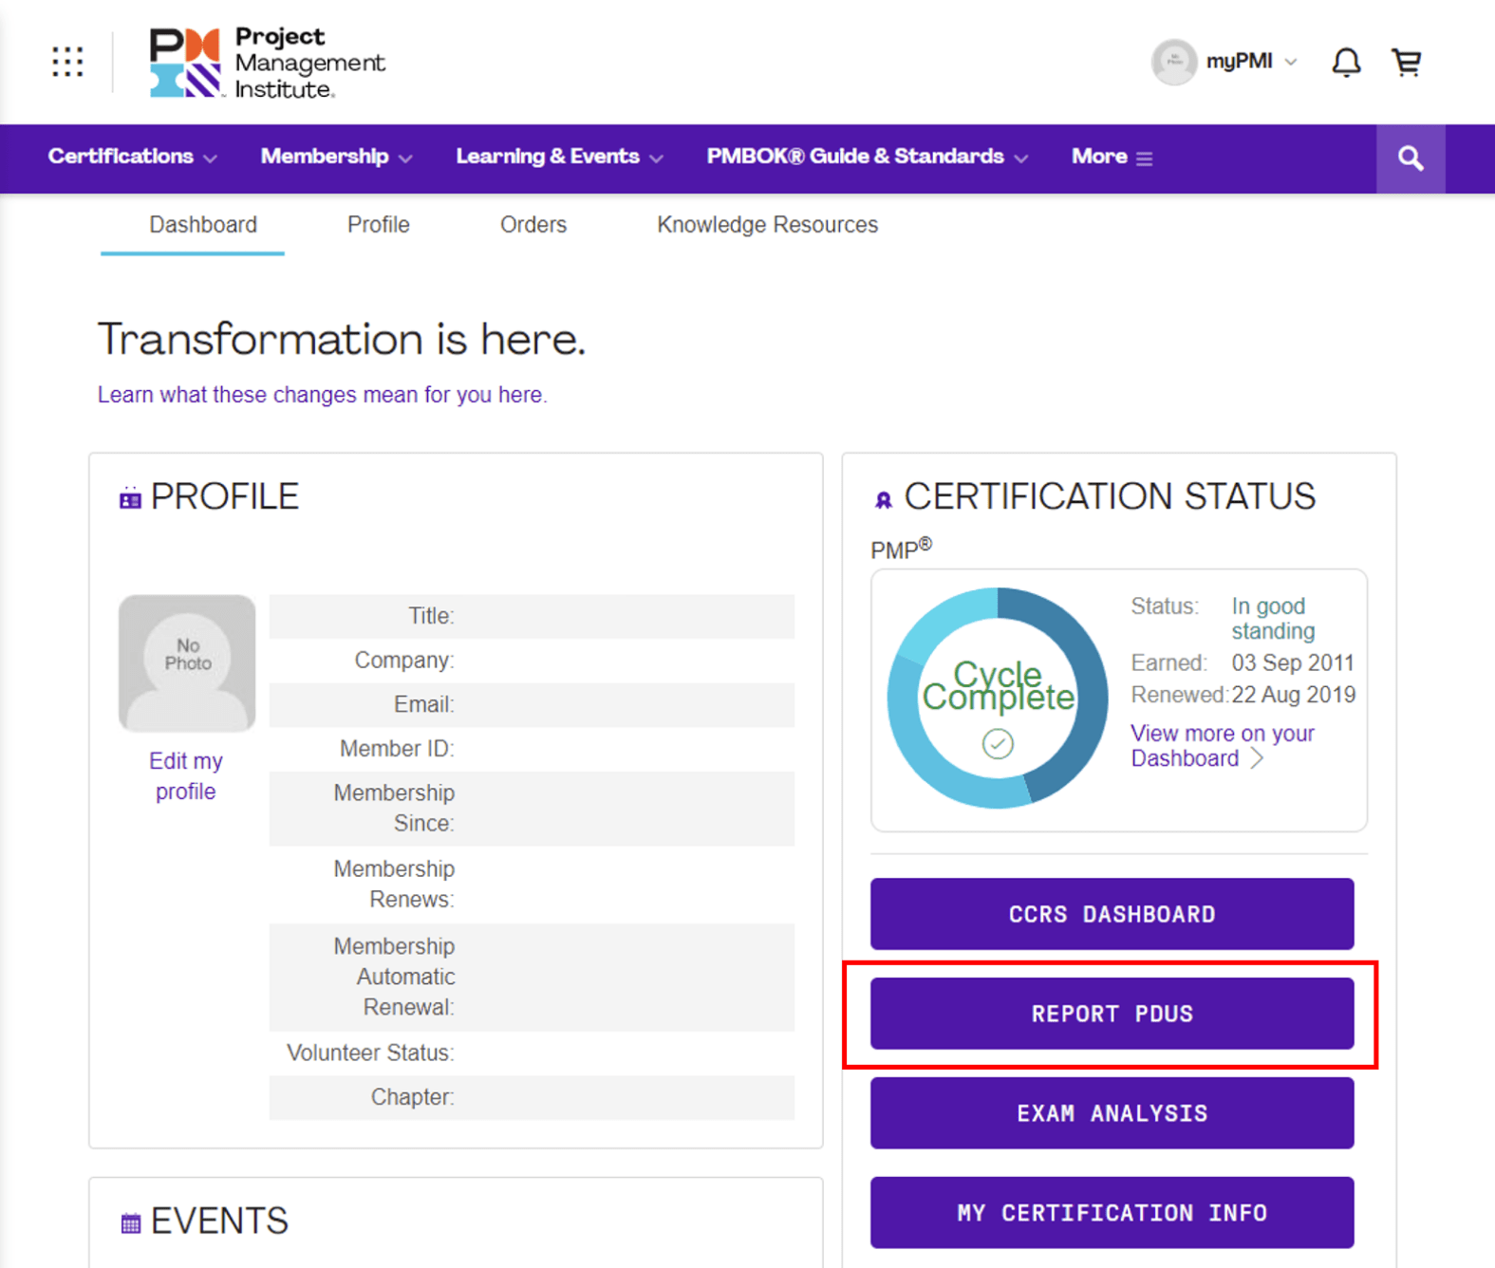
Task: Click the Project Management Institute logo
Action: click(267, 63)
